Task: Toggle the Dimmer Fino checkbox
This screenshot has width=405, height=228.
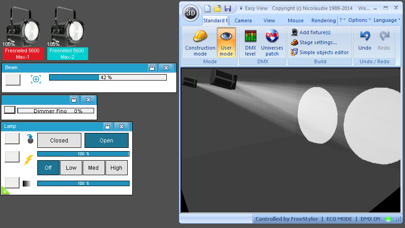Action: tap(10, 110)
